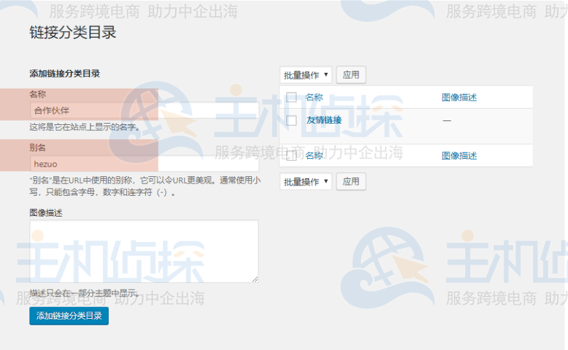Click the 链接分类目录 page heading

point(73,33)
